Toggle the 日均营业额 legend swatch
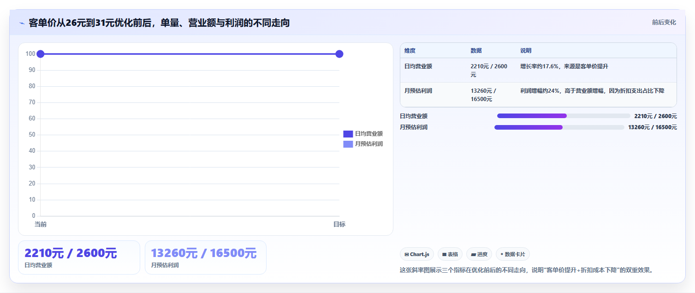This screenshot has width=695, height=293. (348, 134)
